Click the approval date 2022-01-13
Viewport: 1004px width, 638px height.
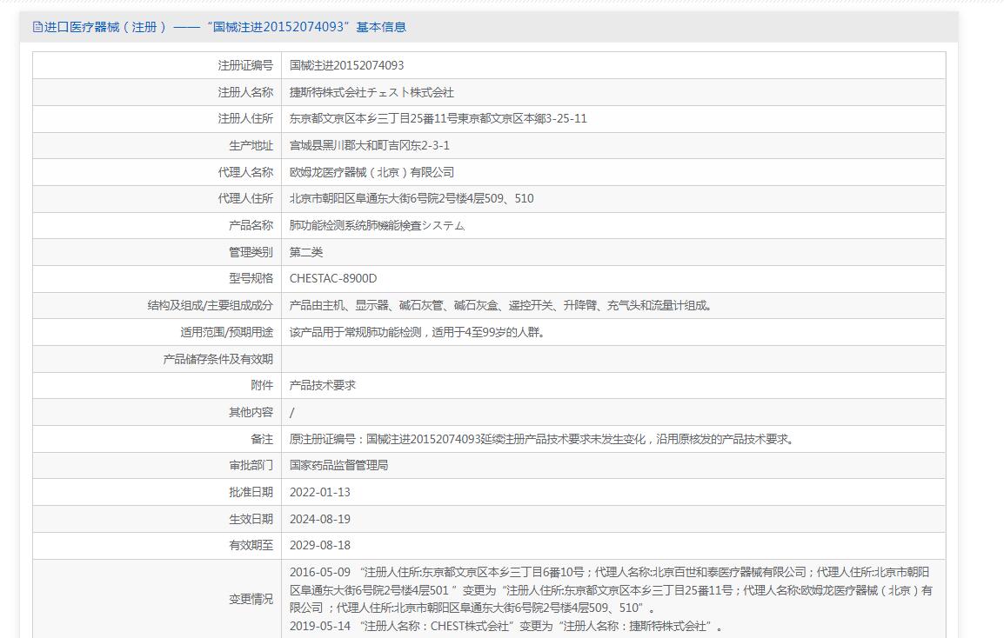pyautogui.click(x=320, y=492)
